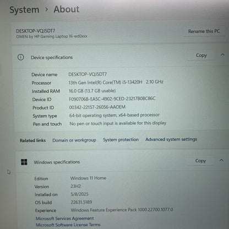Select the Device name value DESKTOP-VQJ5DT7
Screen dimensions: 229x229
click(x=88, y=74)
